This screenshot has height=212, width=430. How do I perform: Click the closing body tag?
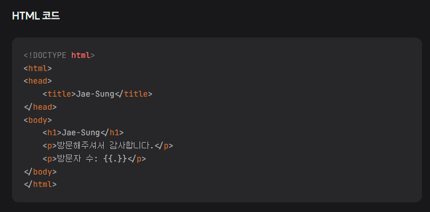(x=40, y=172)
